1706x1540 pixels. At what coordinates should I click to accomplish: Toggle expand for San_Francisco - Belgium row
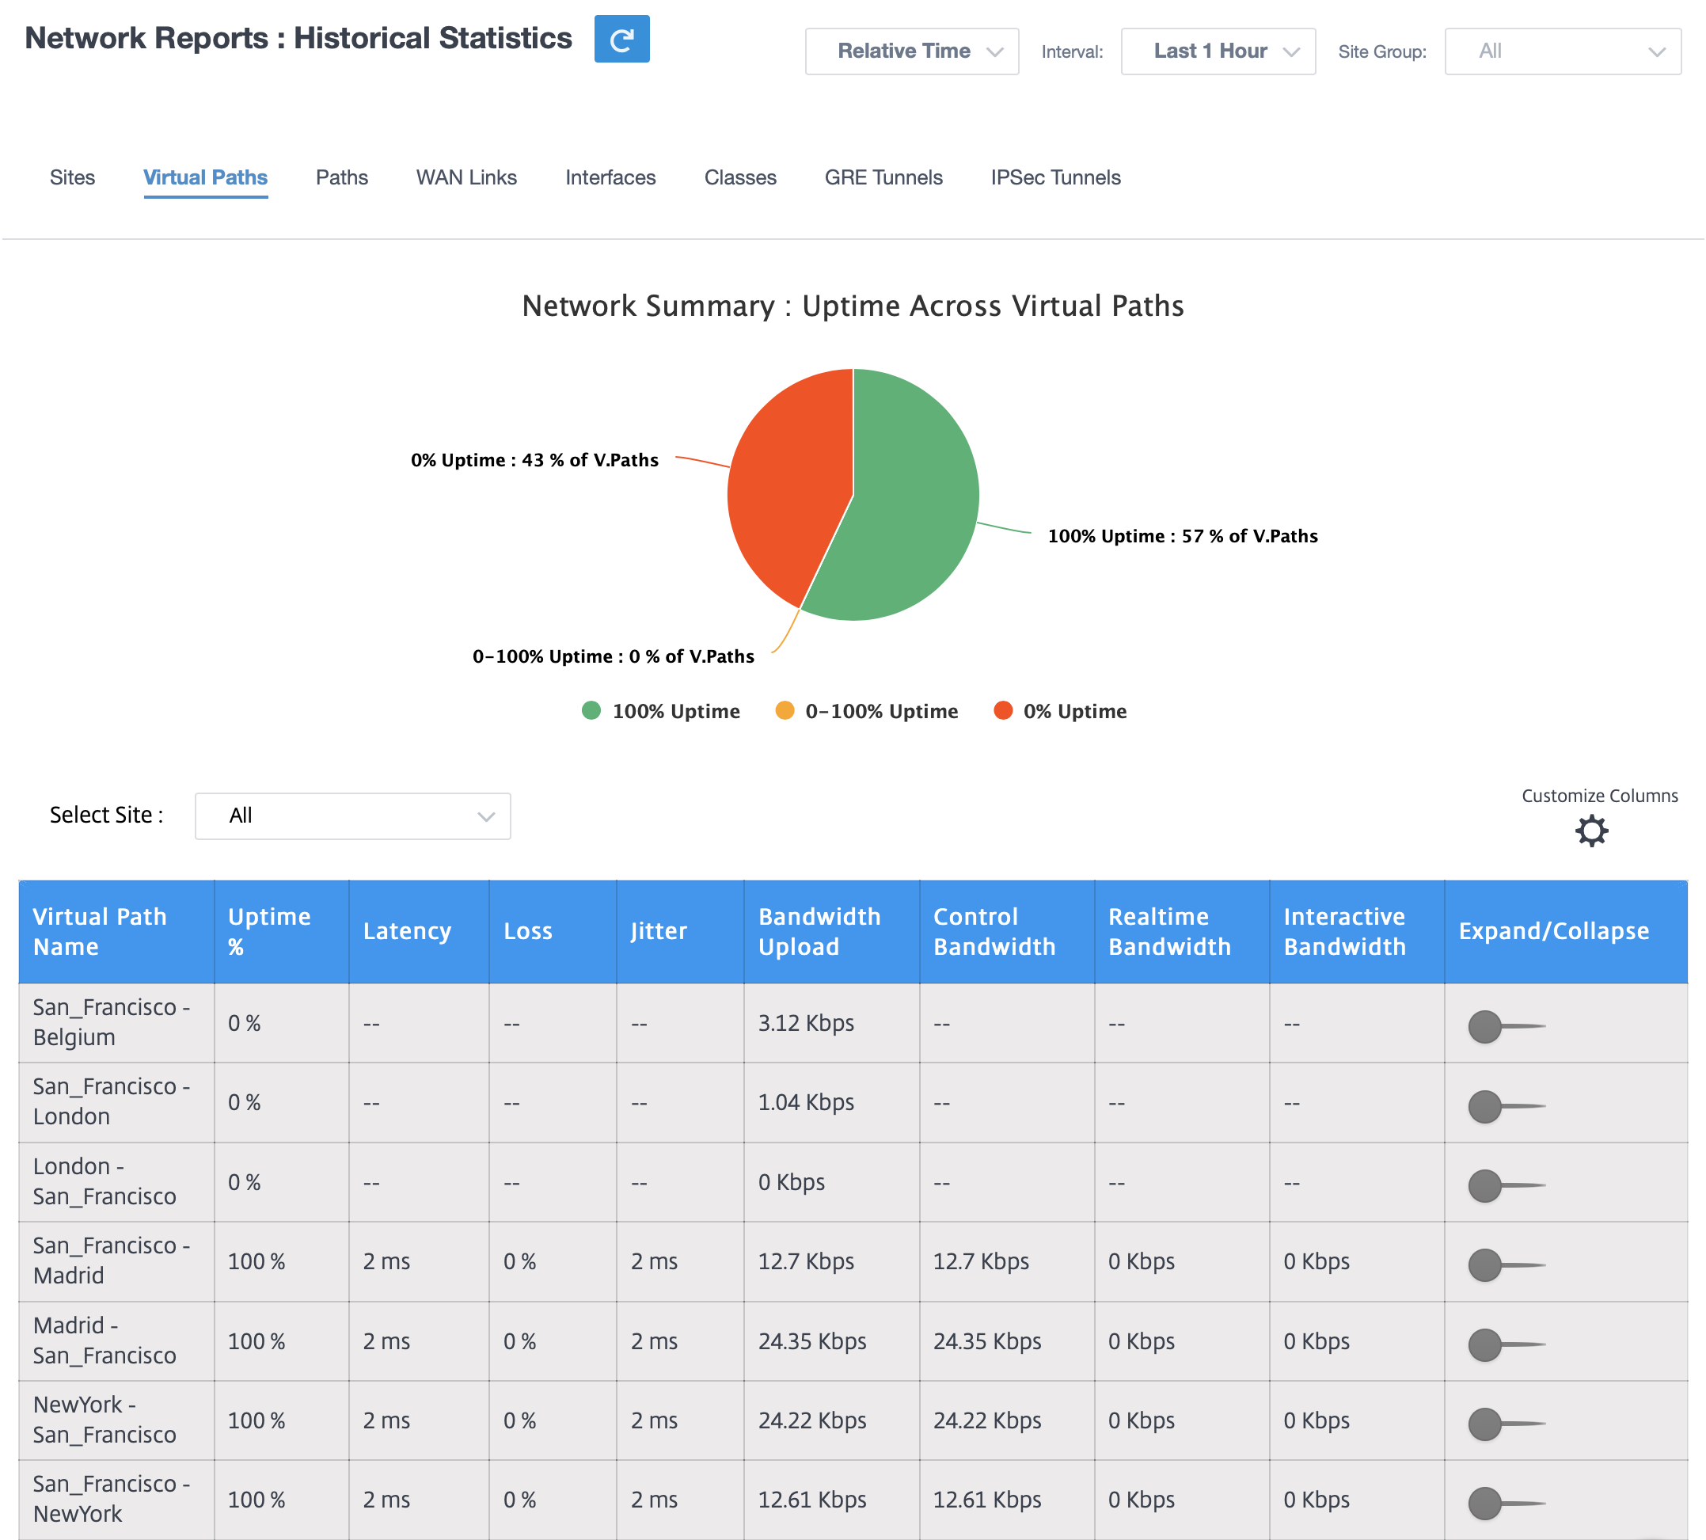click(x=1506, y=1026)
